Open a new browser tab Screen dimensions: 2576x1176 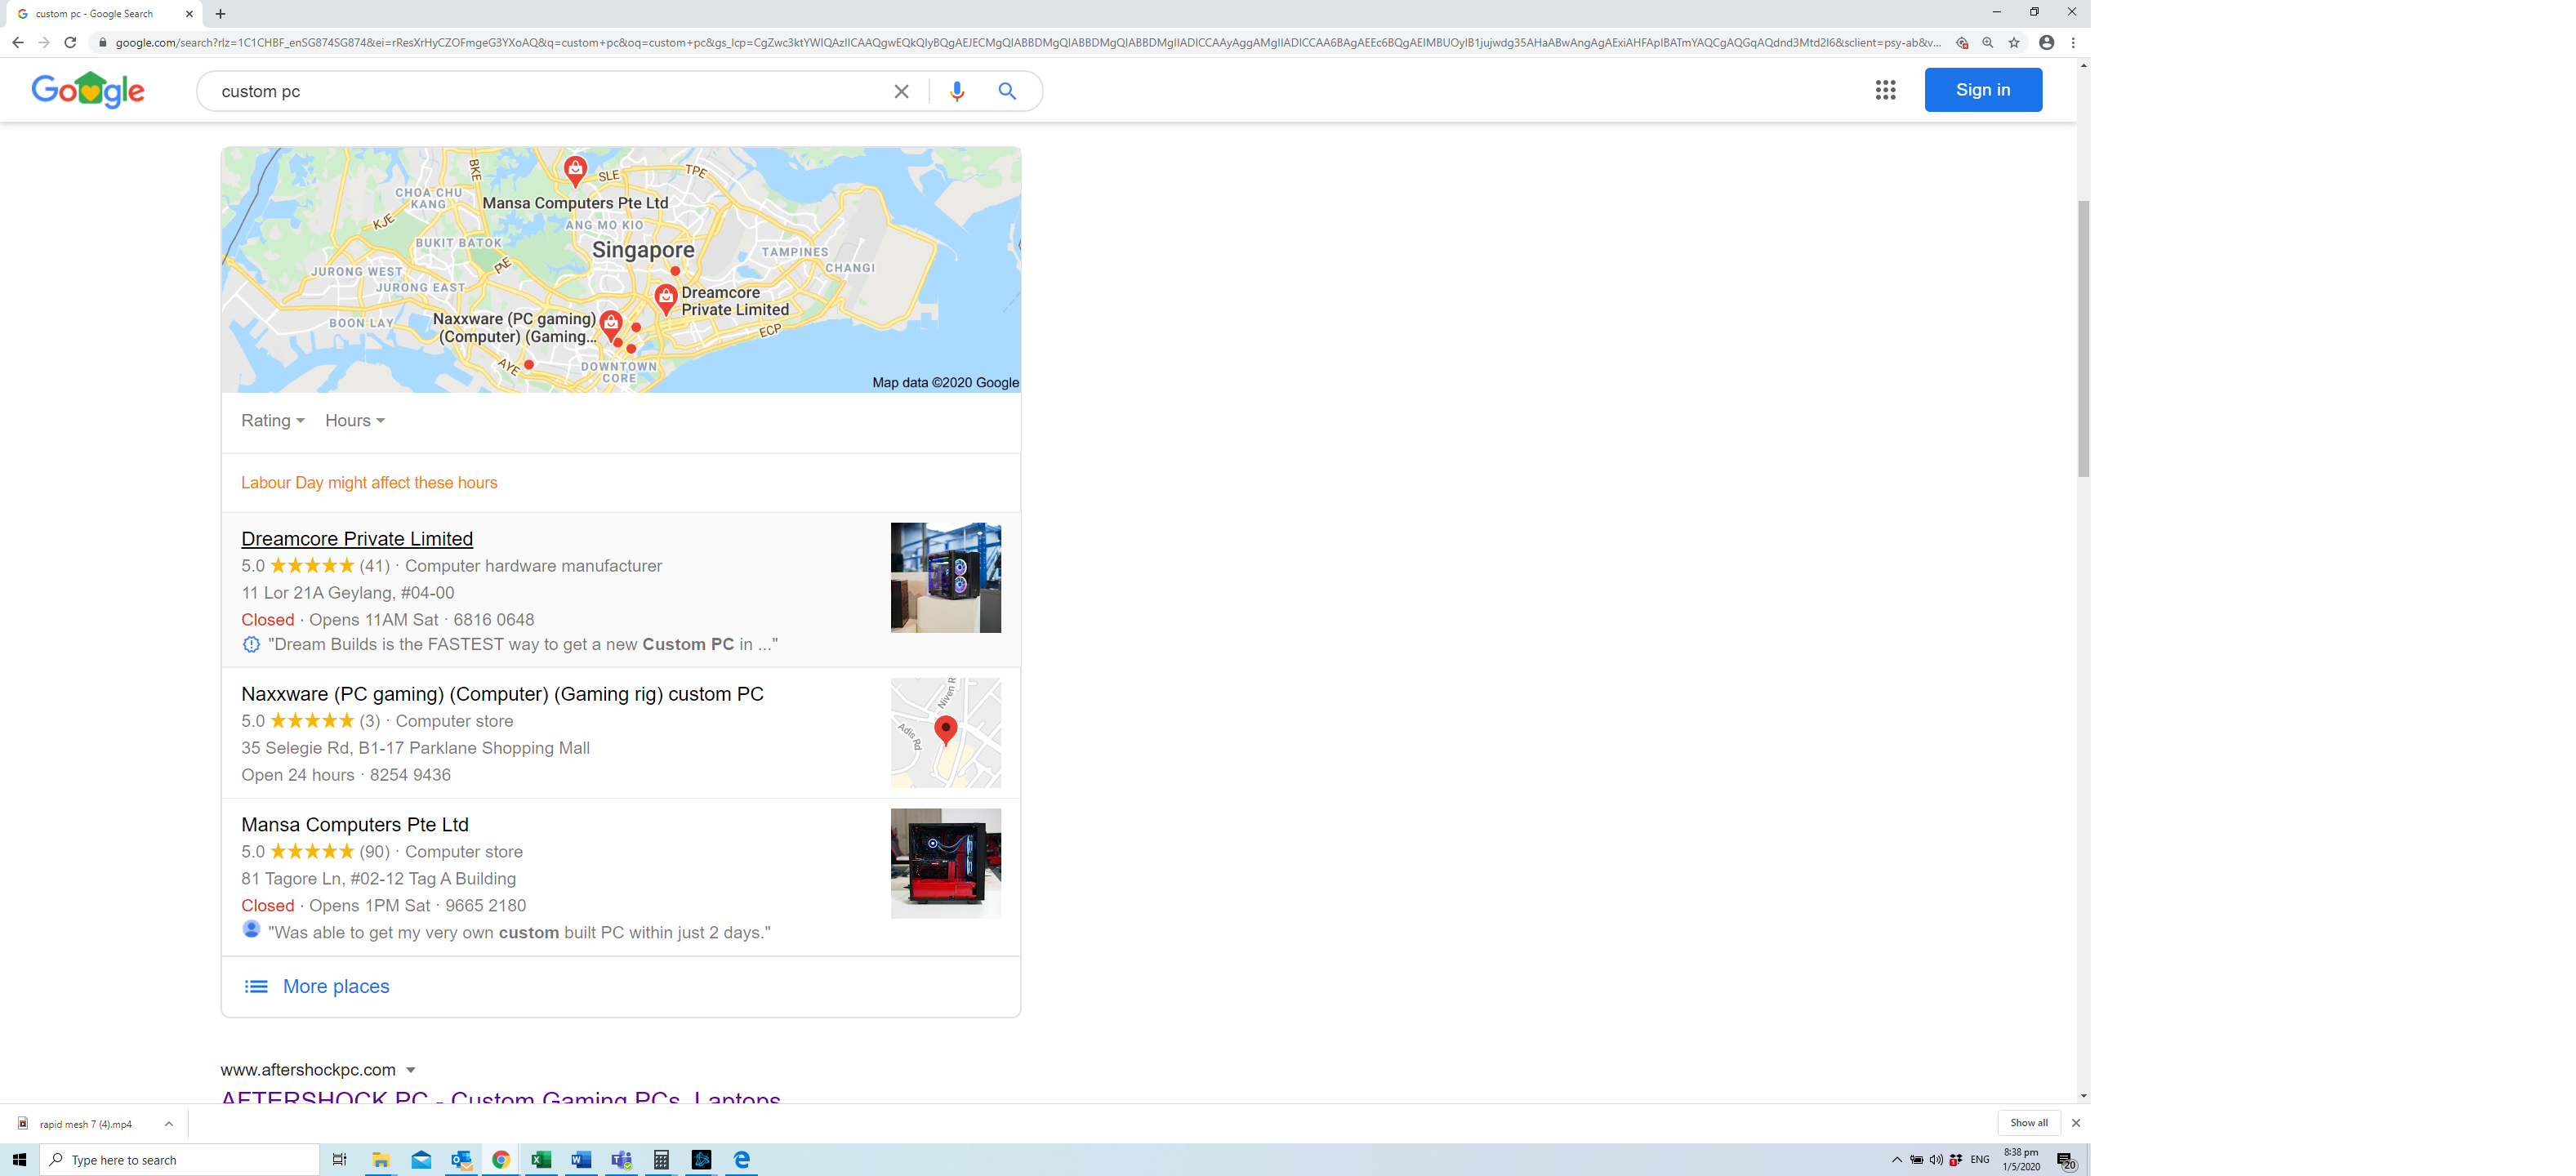(x=221, y=14)
